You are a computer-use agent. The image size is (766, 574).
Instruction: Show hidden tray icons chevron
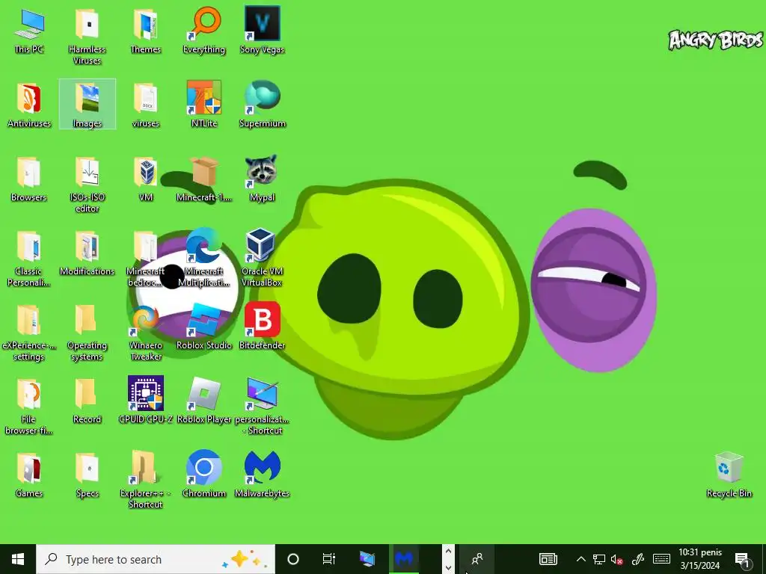tap(580, 559)
